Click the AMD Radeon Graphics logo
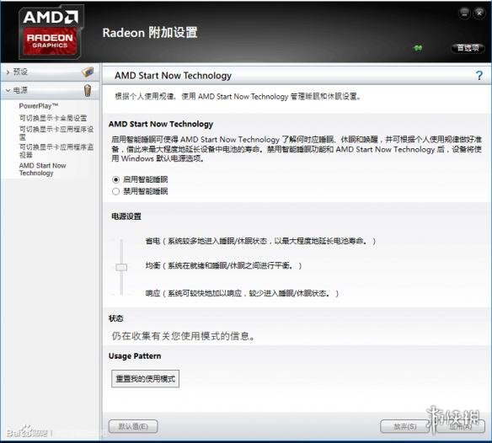This screenshot has height=443, width=492. 51,32
